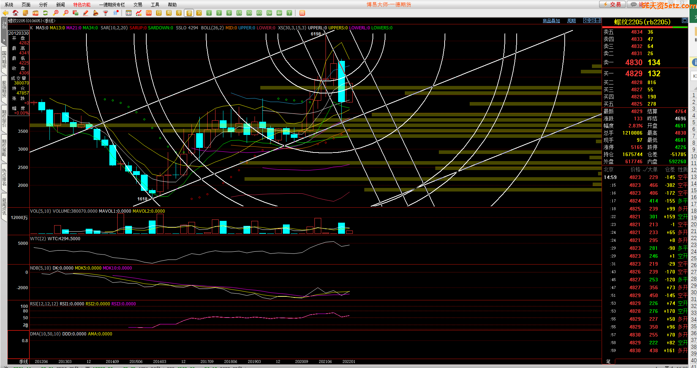This screenshot has height=368, width=697.
Task: Select the red pencil drawing tool
Action: (x=86, y=13)
